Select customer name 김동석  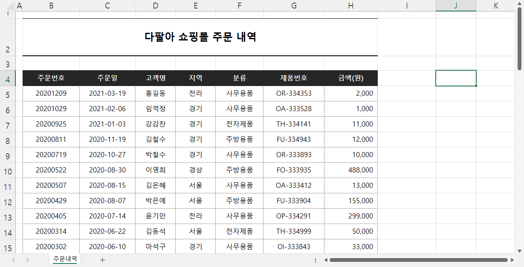[x=156, y=232]
